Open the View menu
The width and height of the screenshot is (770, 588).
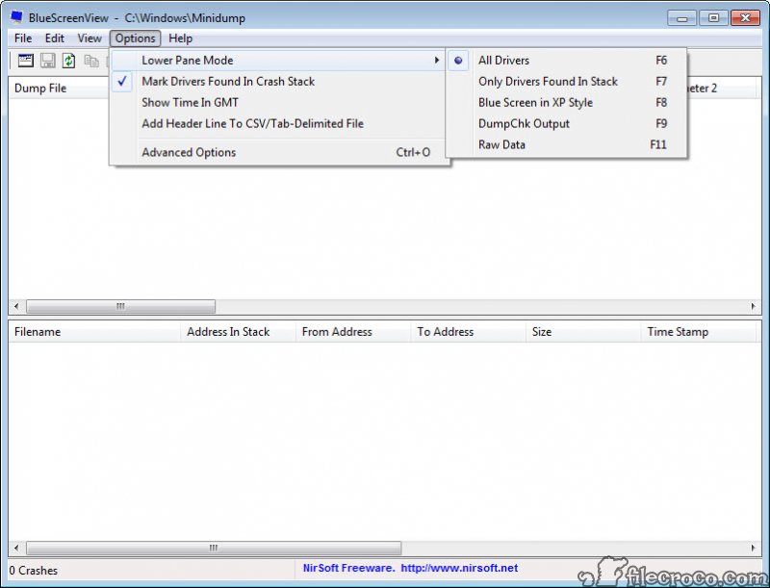pyautogui.click(x=90, y=38)
